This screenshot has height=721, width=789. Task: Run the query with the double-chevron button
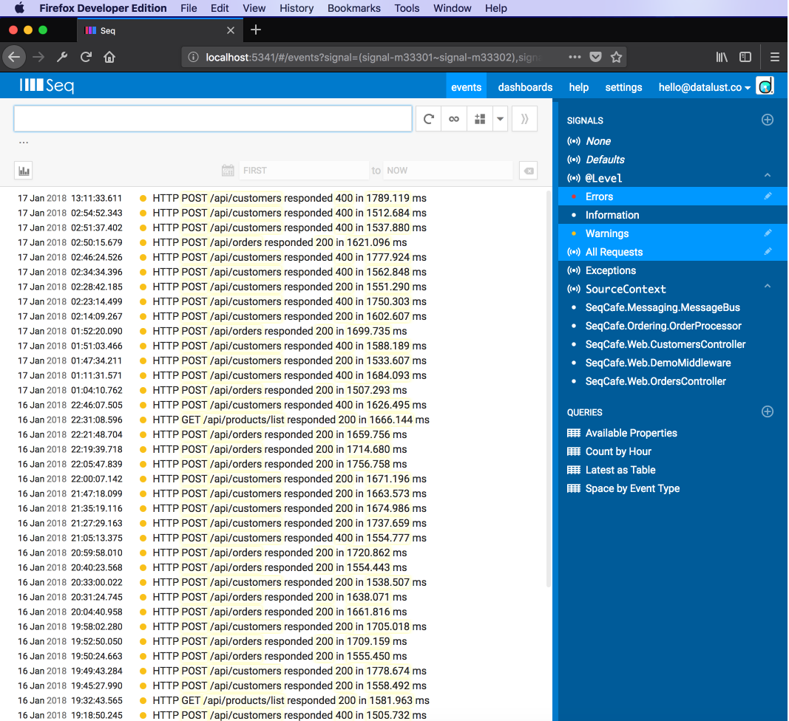coord(524,119)
